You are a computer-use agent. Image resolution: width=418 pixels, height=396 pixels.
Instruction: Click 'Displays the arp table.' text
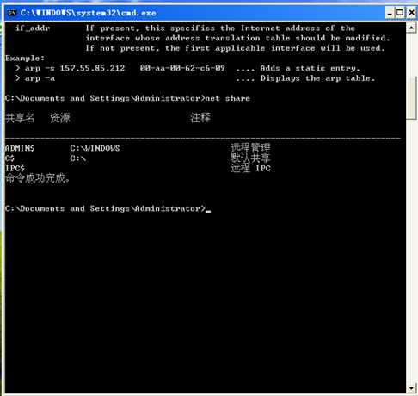pos(317,78)
